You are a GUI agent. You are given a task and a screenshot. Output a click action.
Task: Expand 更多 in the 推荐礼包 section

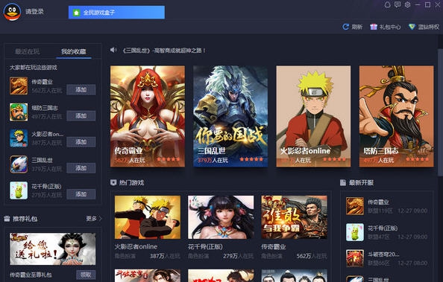click(x=93, y=218)
